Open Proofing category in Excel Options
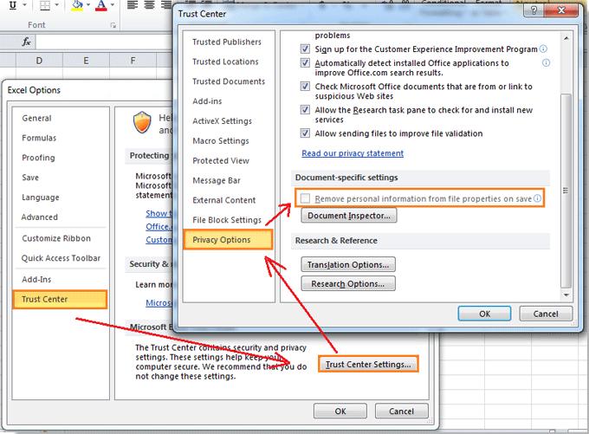The height and width of the screenshot is (434, 589). point(38,158)
